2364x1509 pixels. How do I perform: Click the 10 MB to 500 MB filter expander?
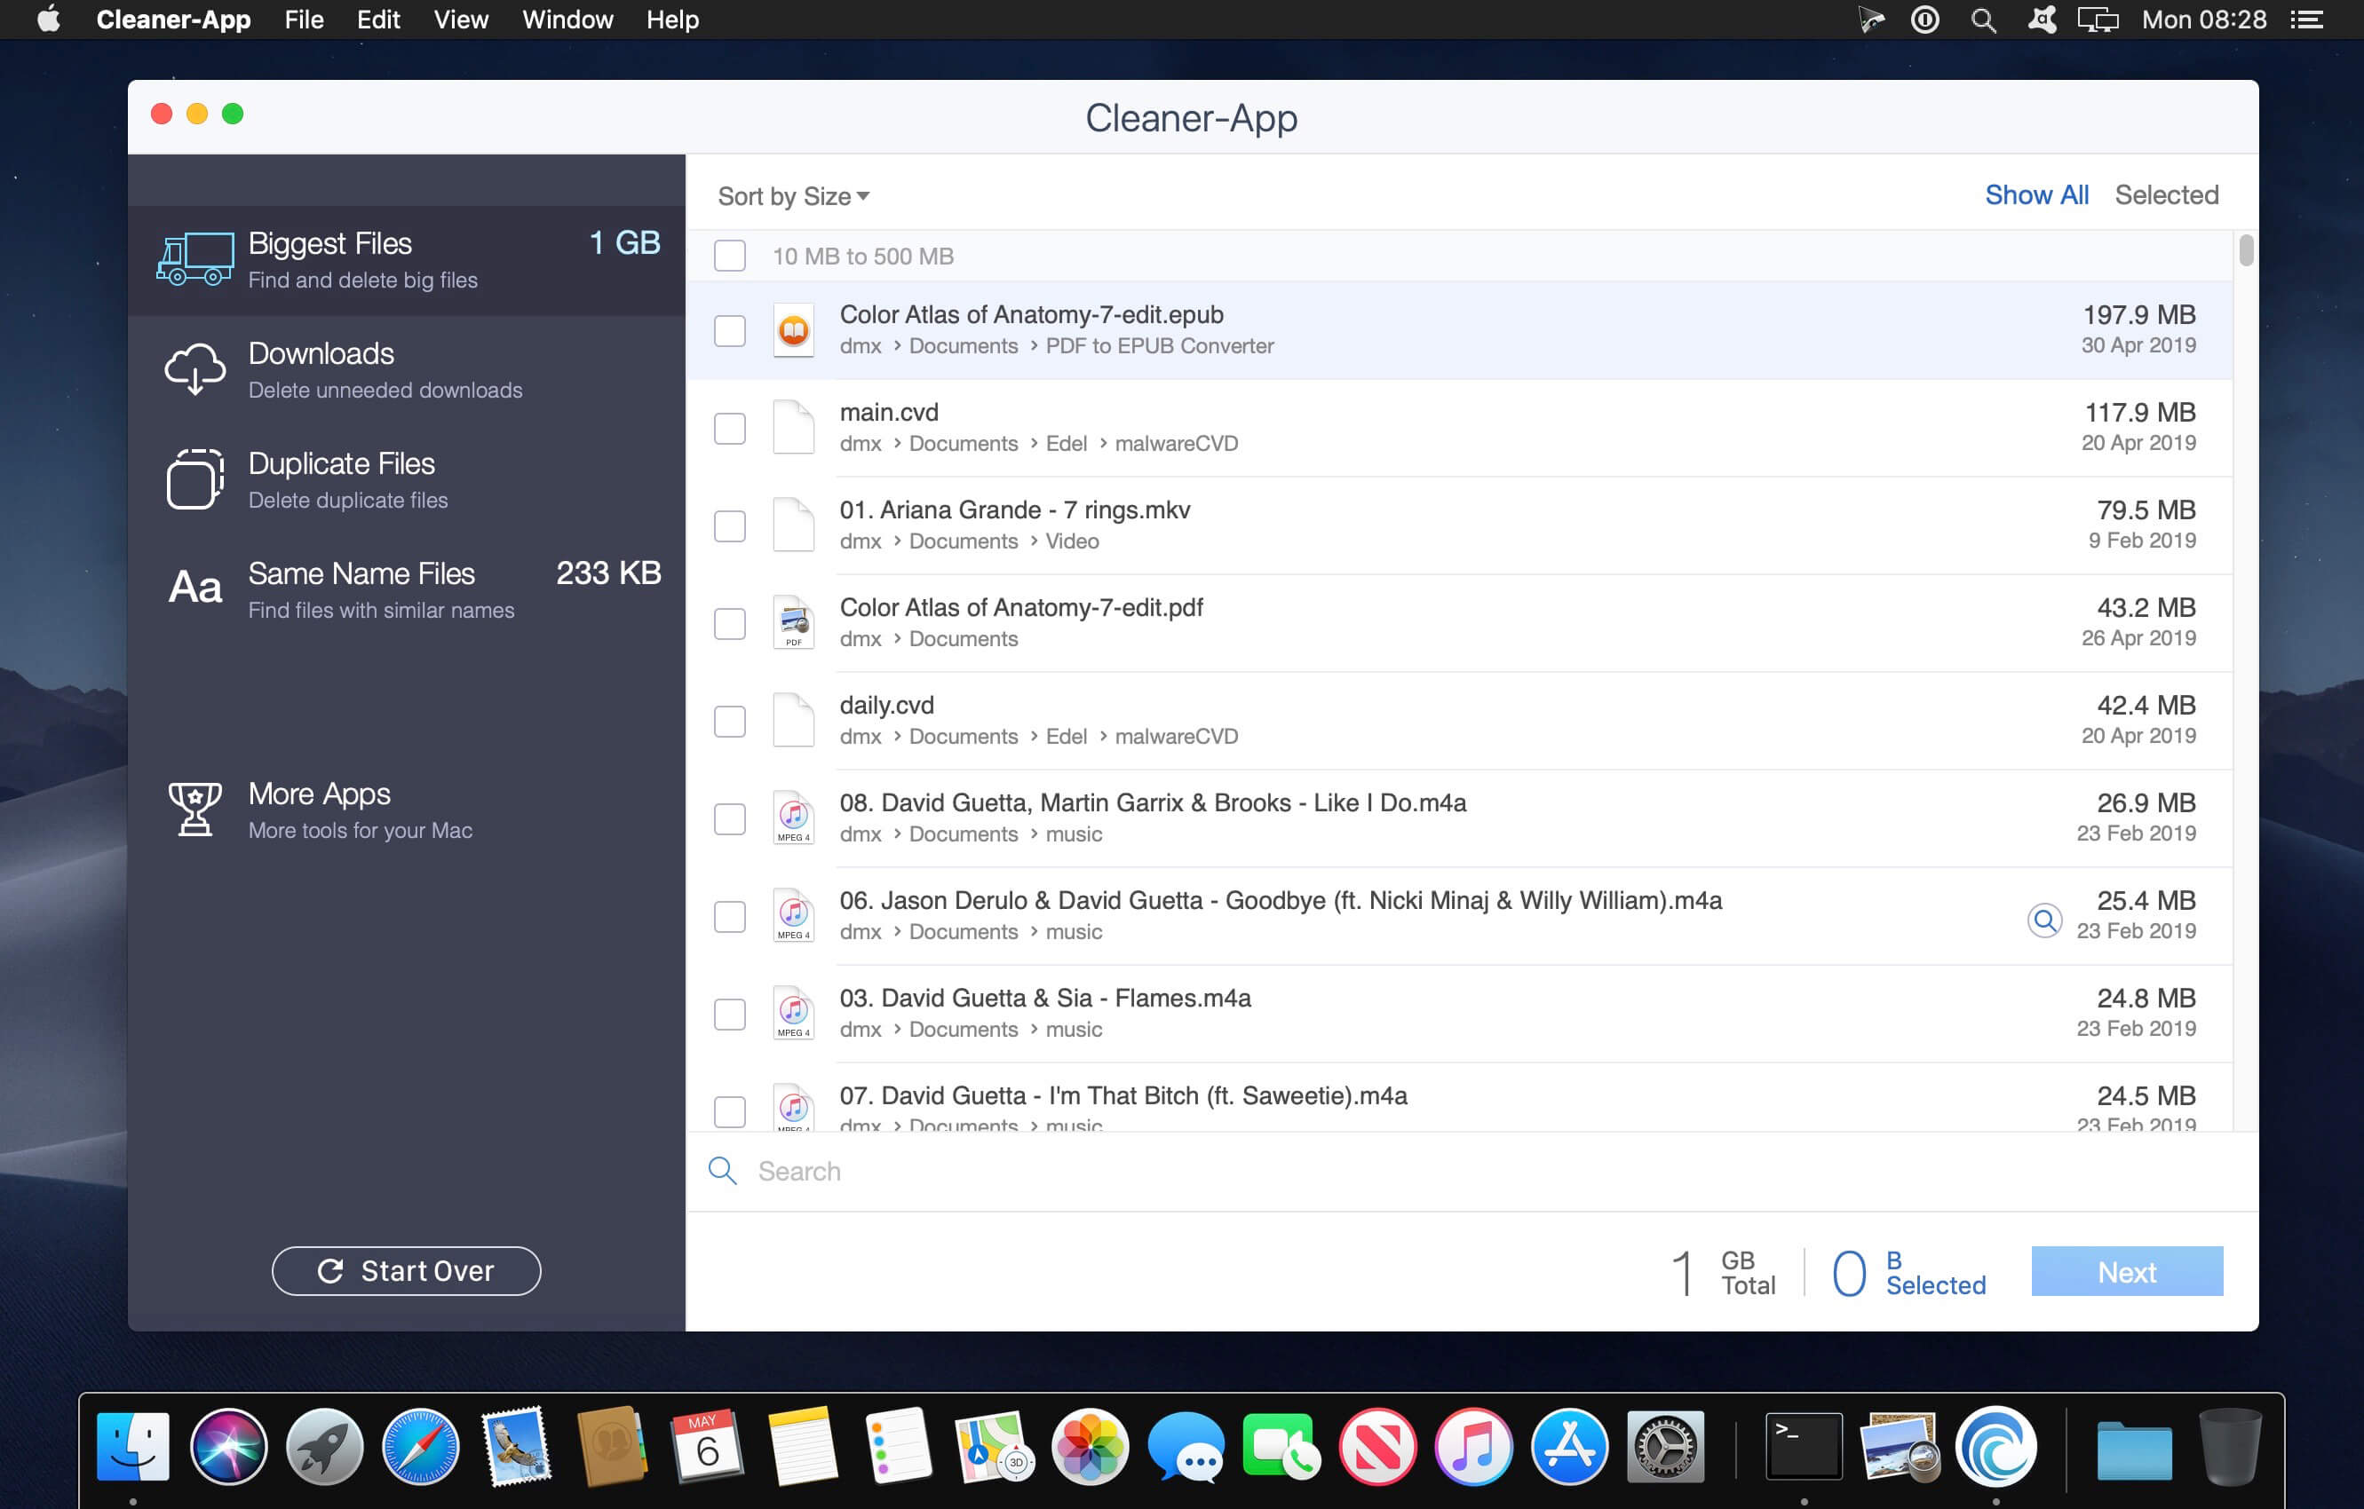click(x=861, y=255)
